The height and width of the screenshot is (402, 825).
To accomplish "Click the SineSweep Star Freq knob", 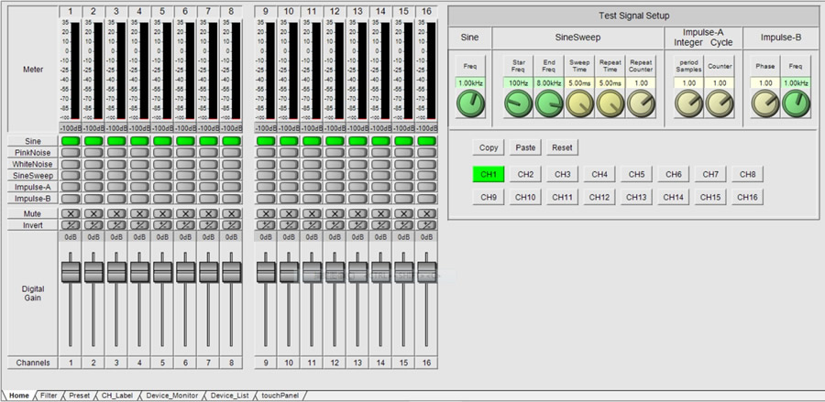I will pos(518,103).
